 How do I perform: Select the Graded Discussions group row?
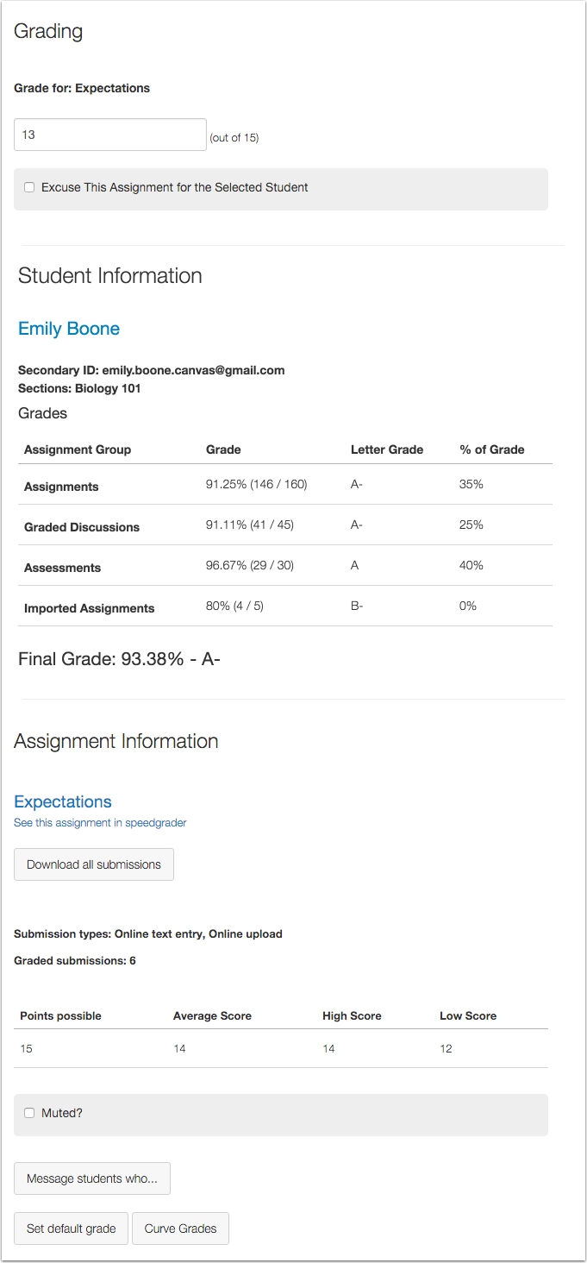(x=285, y=525)
